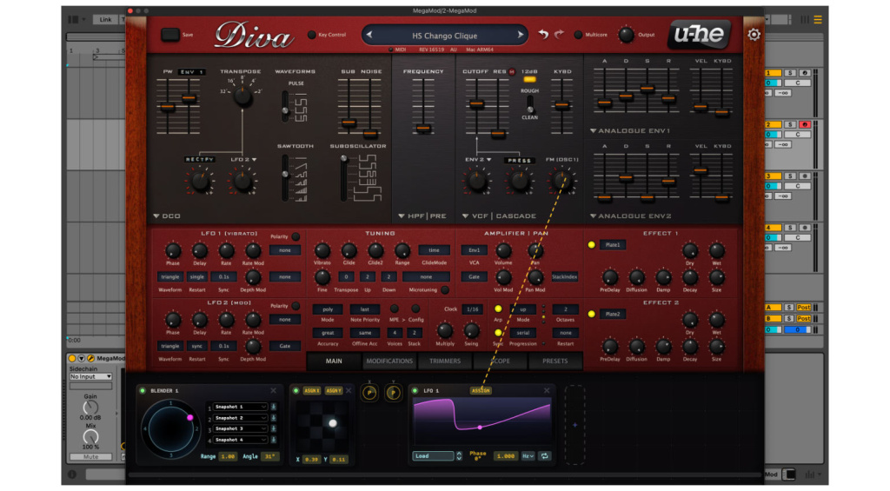The width and height of the screenshot is (890, 491).
Task: Go to the next preset arrow
Action: [520, 35]
